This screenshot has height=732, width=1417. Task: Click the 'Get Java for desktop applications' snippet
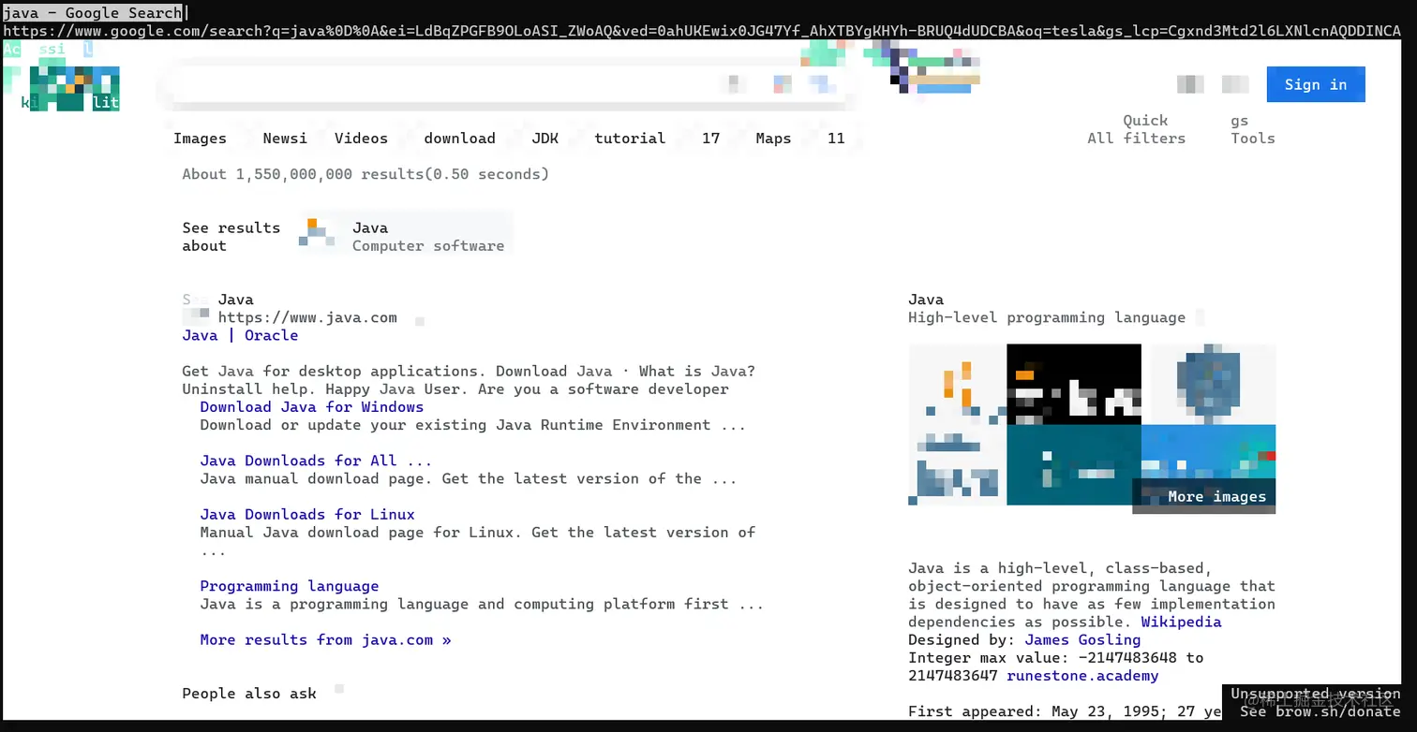click(469, 380)
